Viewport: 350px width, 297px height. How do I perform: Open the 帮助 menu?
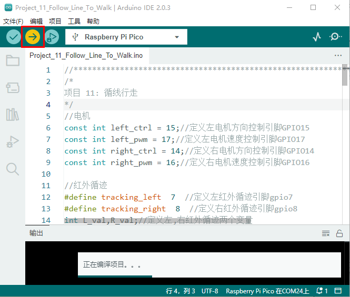[x=93, y=22]
